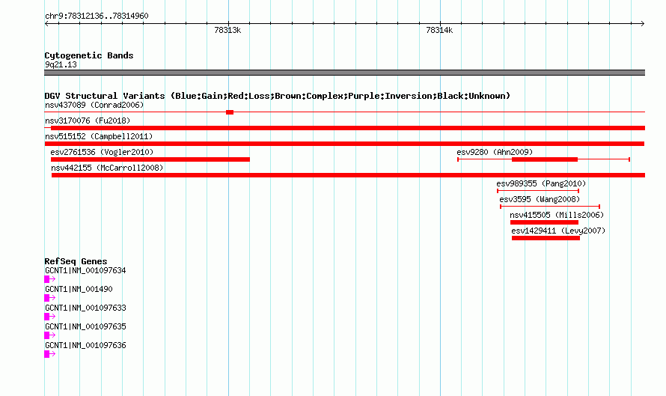Select the magenta gene glyph under NM_001097636
This screenshot has height=396, width=666.
click(x=49, y=354)
